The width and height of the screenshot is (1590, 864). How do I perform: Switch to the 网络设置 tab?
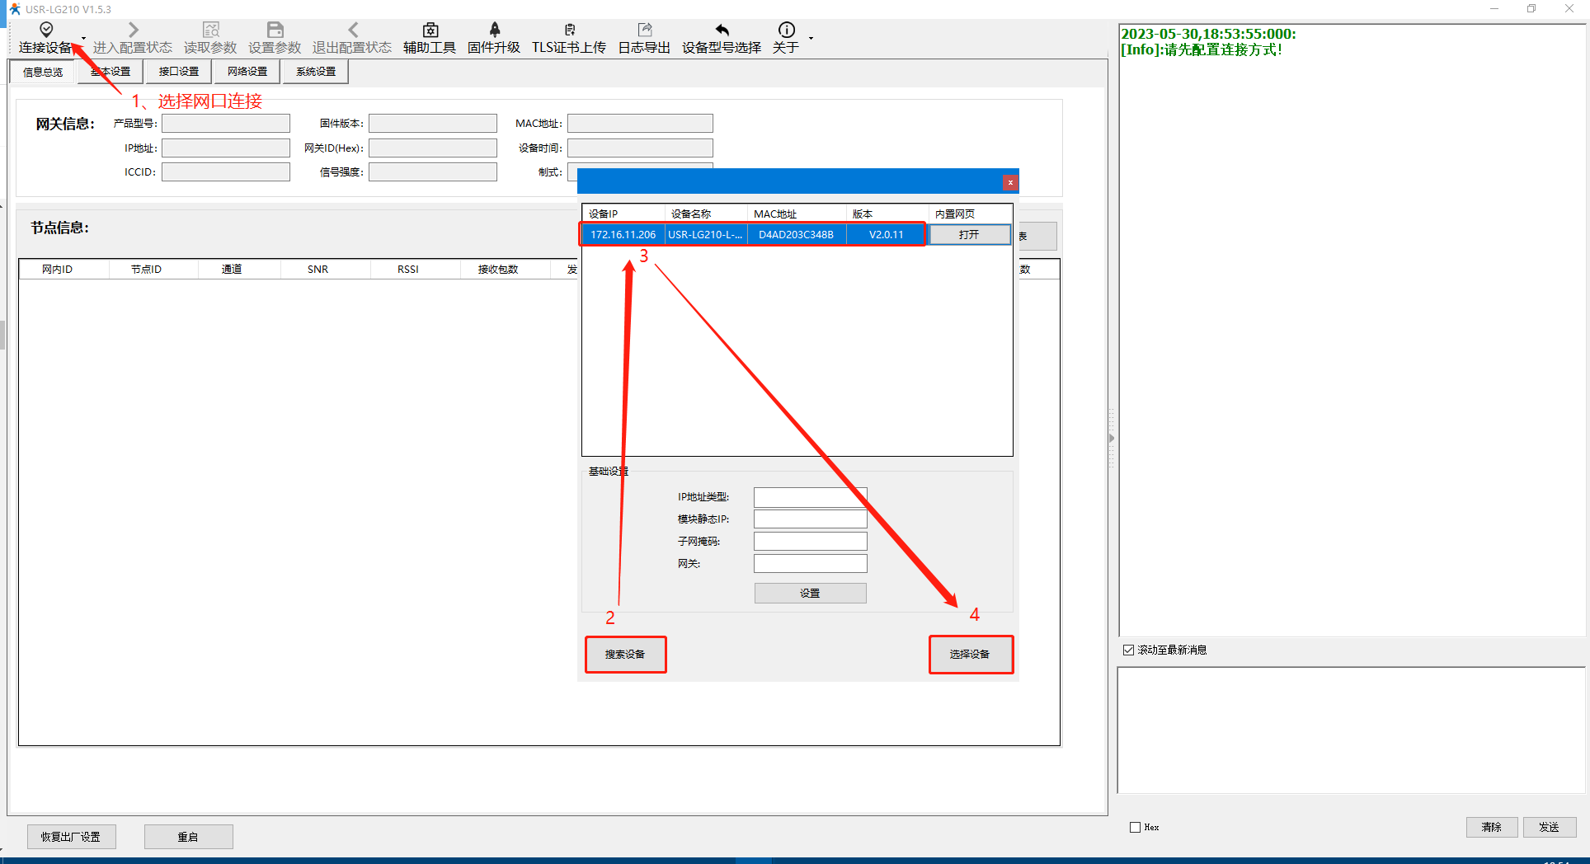247,72
